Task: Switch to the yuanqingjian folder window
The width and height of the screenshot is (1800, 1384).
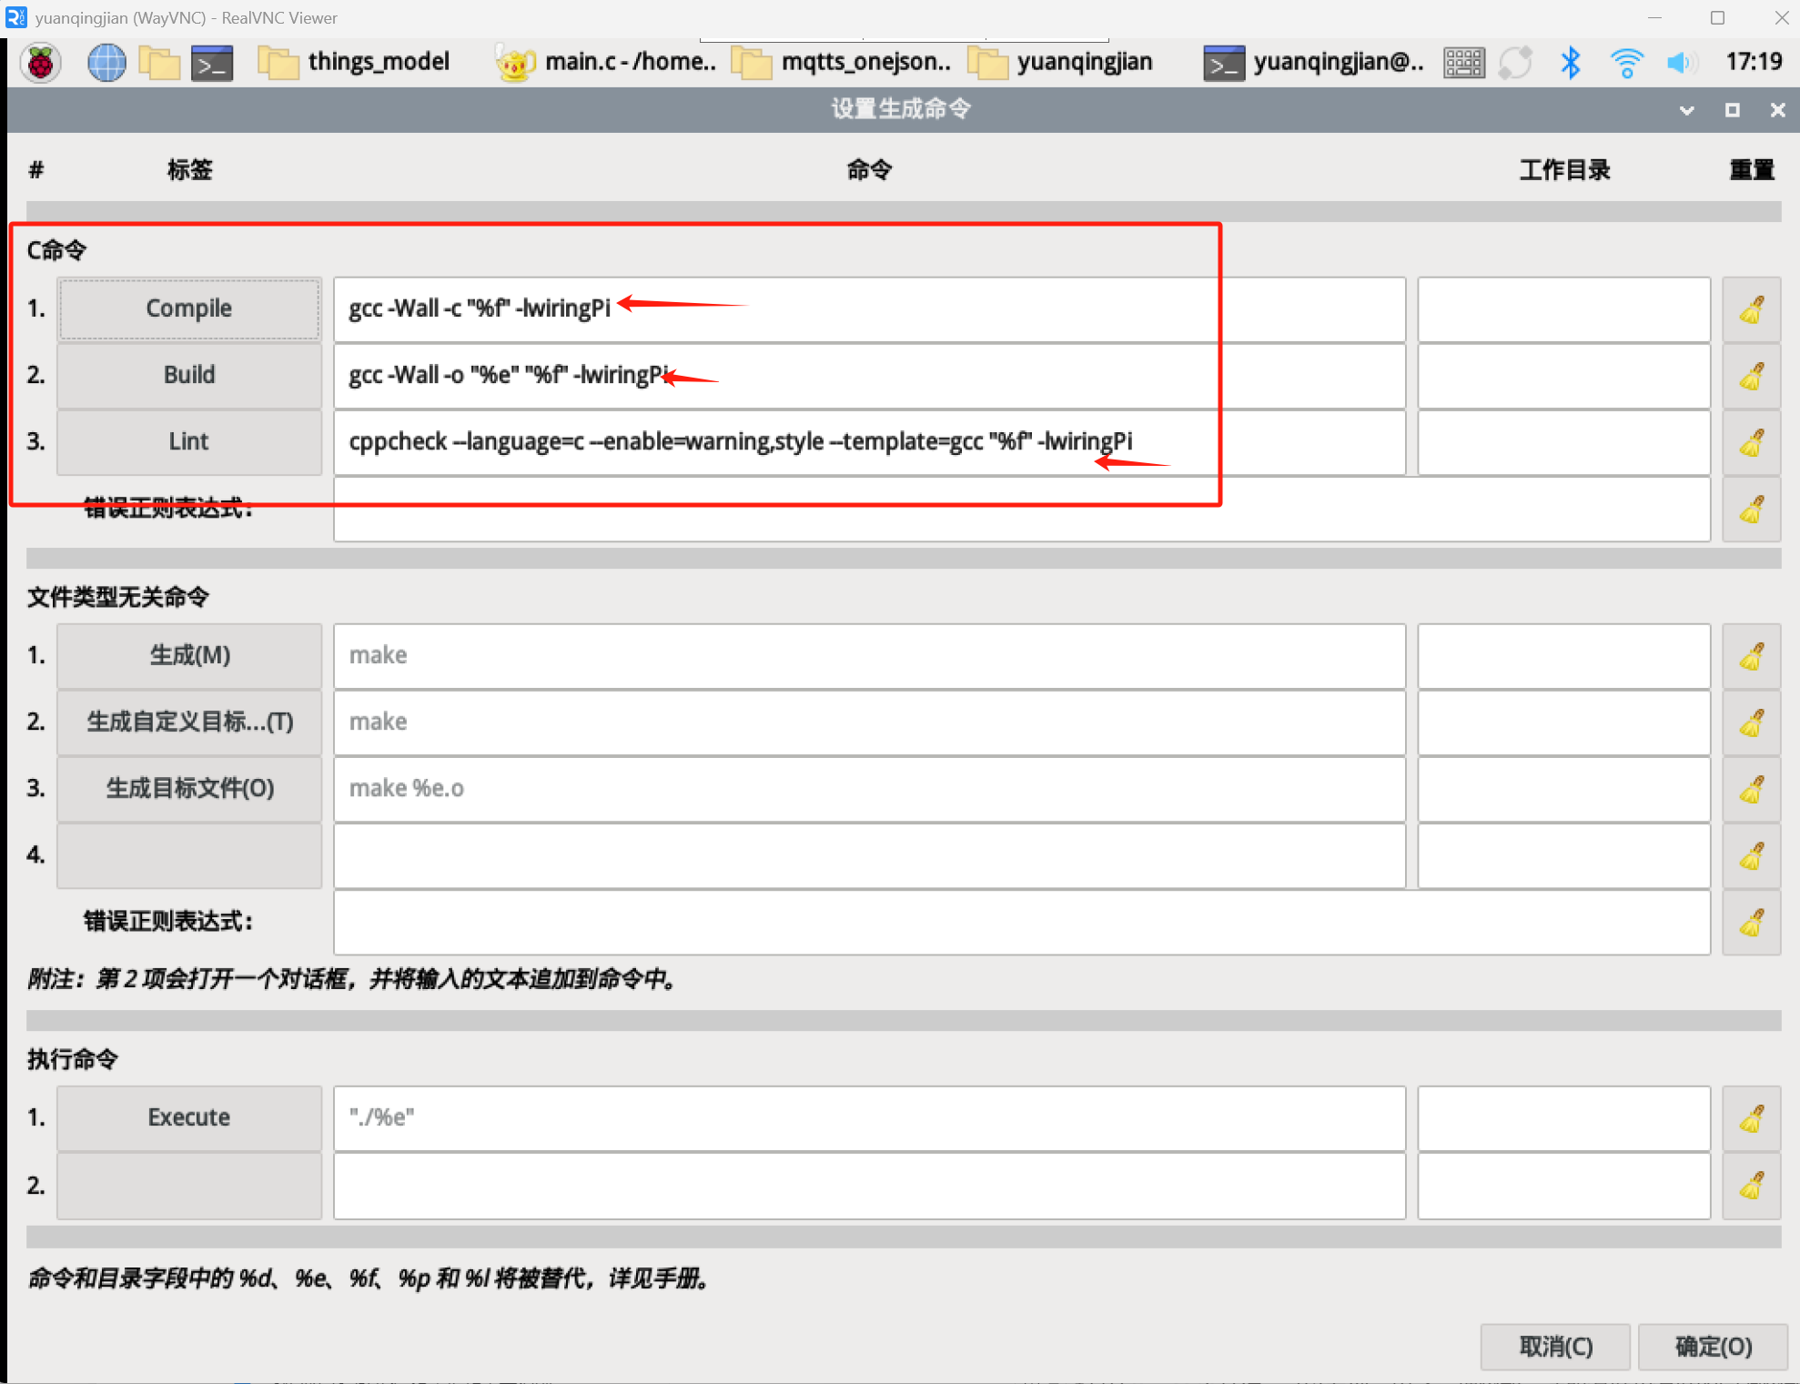Action: pyautogui.click(x=1061, y=62)
